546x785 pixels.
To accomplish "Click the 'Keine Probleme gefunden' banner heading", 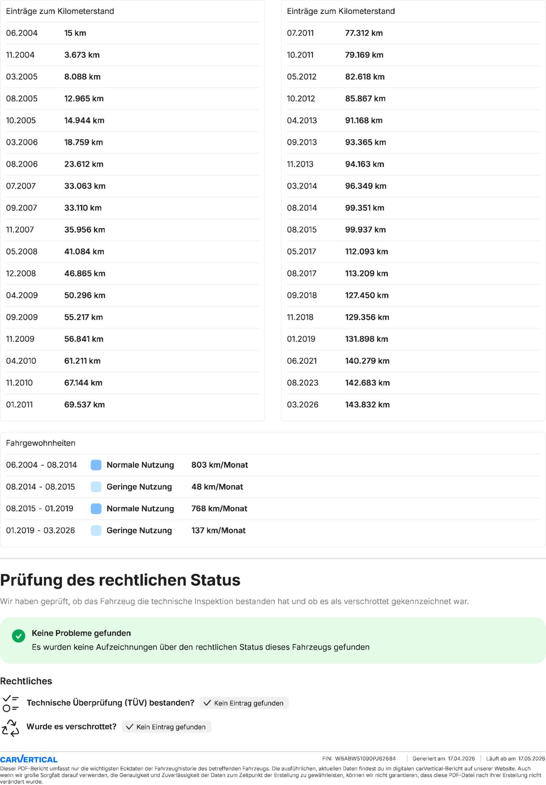I will [81, 633].
